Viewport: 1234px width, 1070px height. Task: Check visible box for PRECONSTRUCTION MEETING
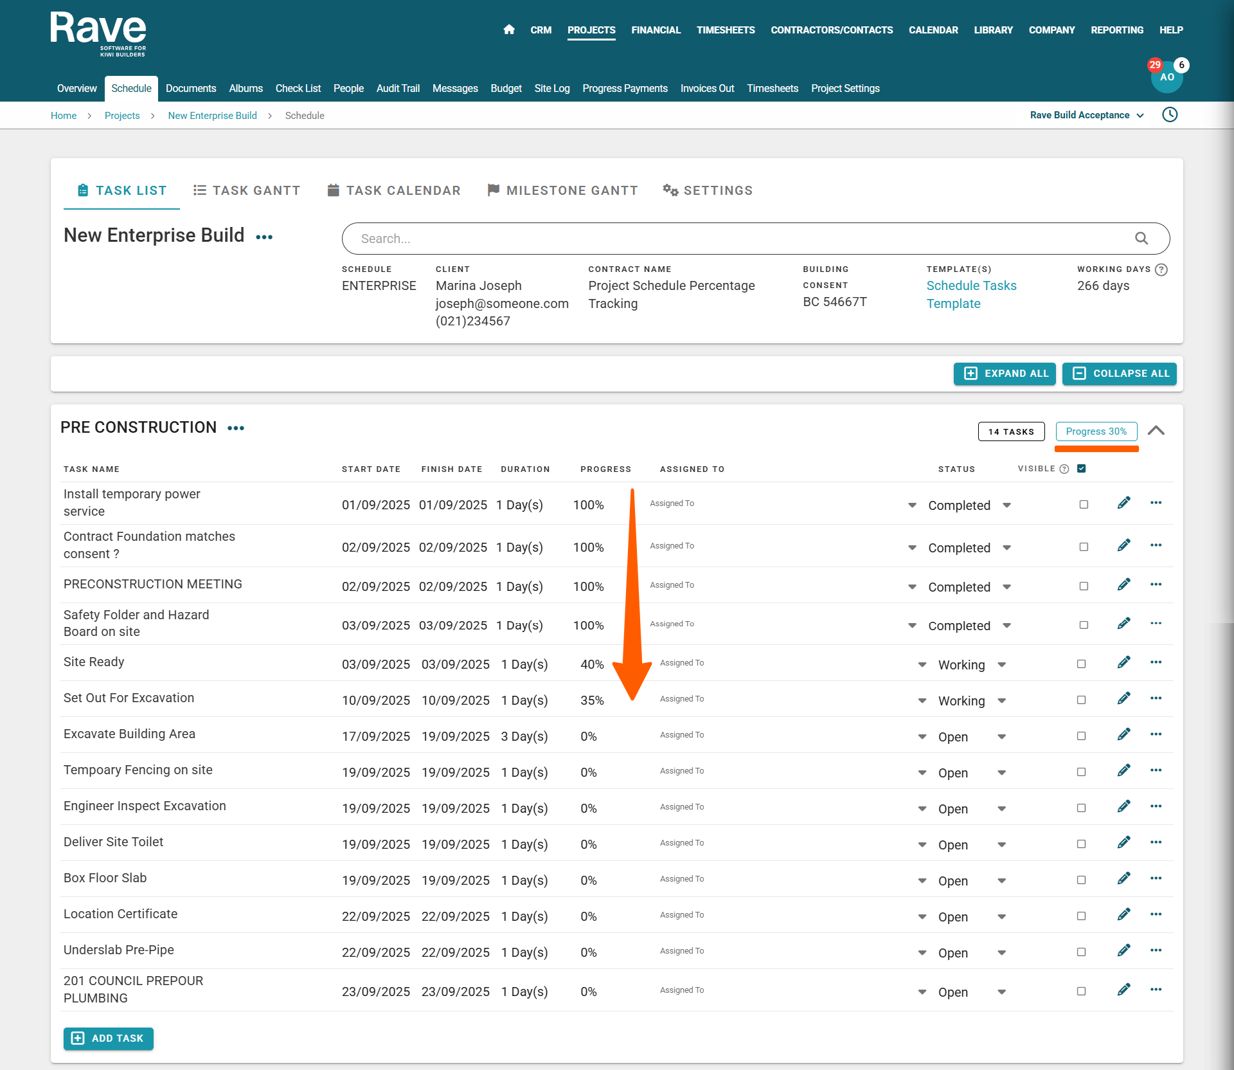tap(1084, 586)
